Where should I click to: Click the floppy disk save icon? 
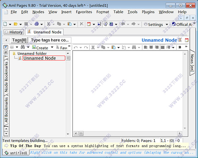tap(99, 24)
